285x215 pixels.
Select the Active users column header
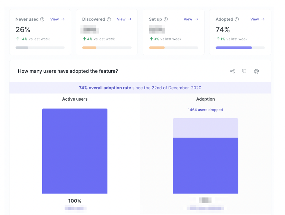(x=75, y=99)
